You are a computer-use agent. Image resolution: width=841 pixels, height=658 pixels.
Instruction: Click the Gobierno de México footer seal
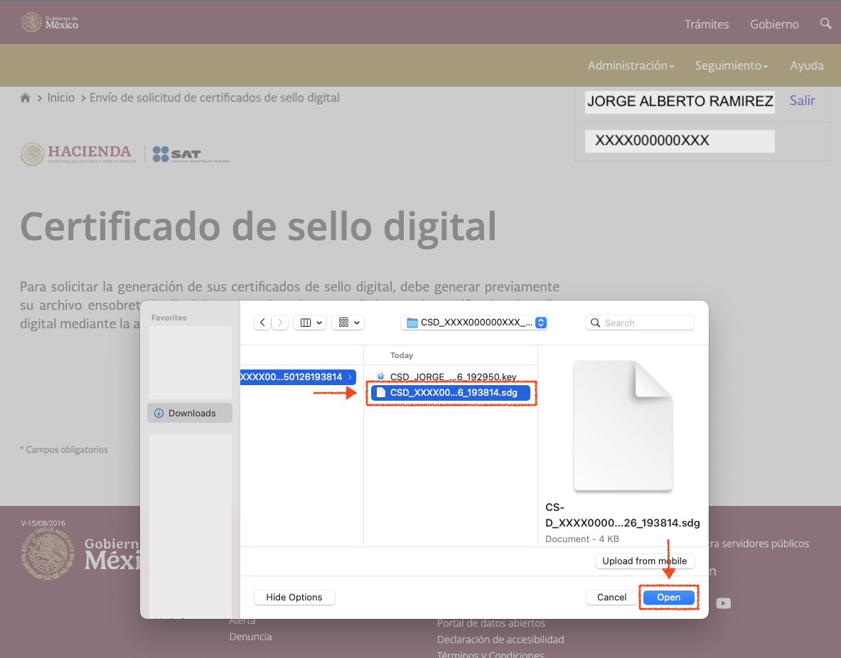point(48,554)
